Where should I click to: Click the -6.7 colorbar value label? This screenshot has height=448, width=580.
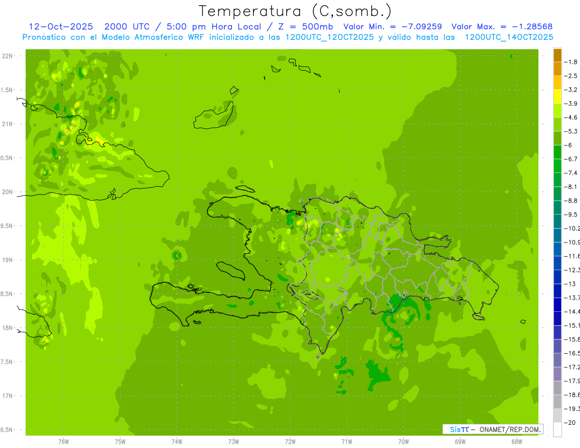(572, 159)
